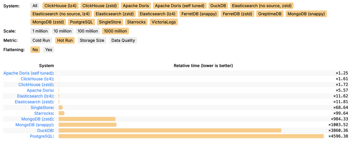Set Flattening to Yes
The height and width of the screenshot is (141, 352).
click(x=49, y=50)
